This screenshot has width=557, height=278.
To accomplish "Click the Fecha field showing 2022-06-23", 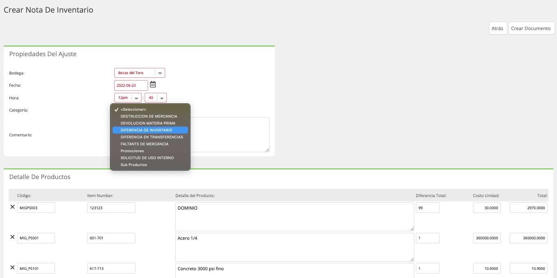I will pyautogui.click(x=131, y=85).
